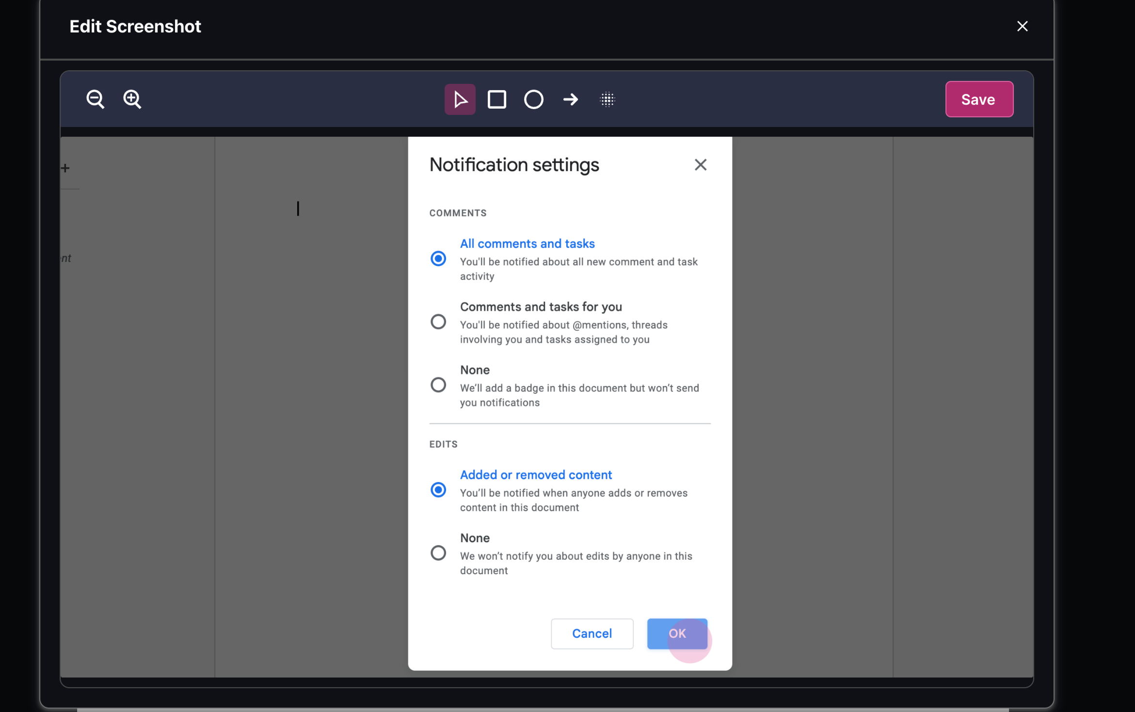Screen dimensions: 1135x712
Task: Select None under Comments section
Action: (x=438, y=385)
